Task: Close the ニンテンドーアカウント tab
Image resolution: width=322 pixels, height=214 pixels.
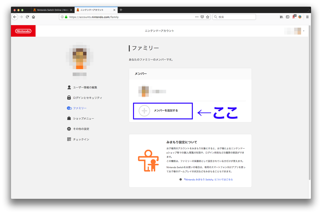Action: click(x=114, y=10)
